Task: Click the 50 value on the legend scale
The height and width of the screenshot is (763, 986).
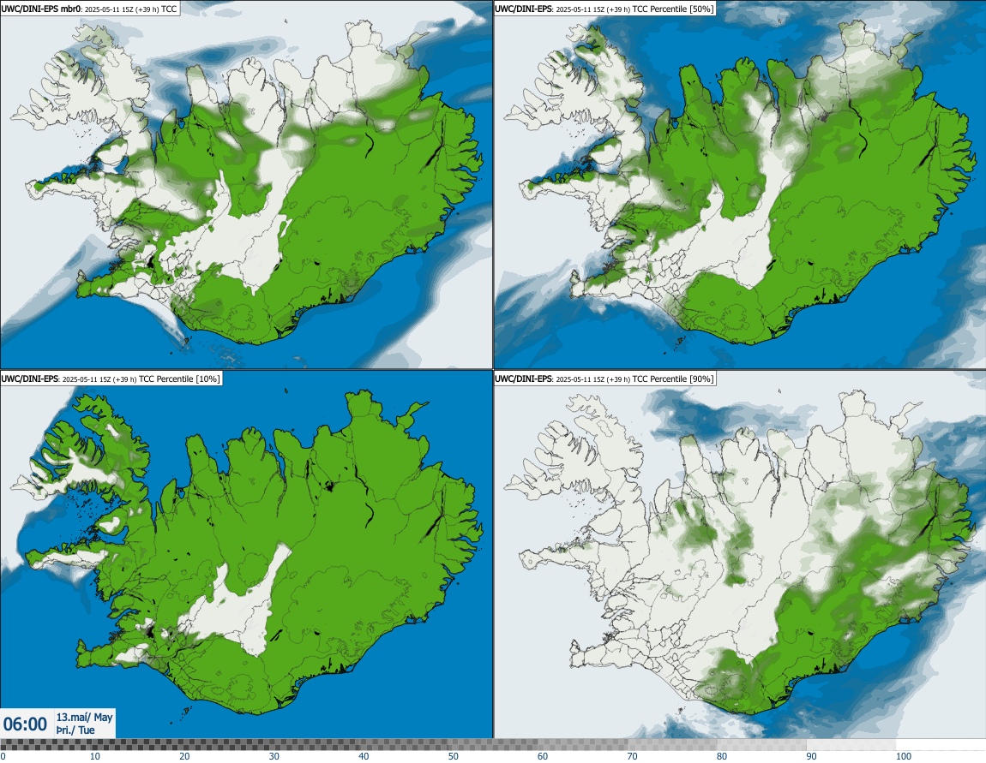Action: coord(454,756)
